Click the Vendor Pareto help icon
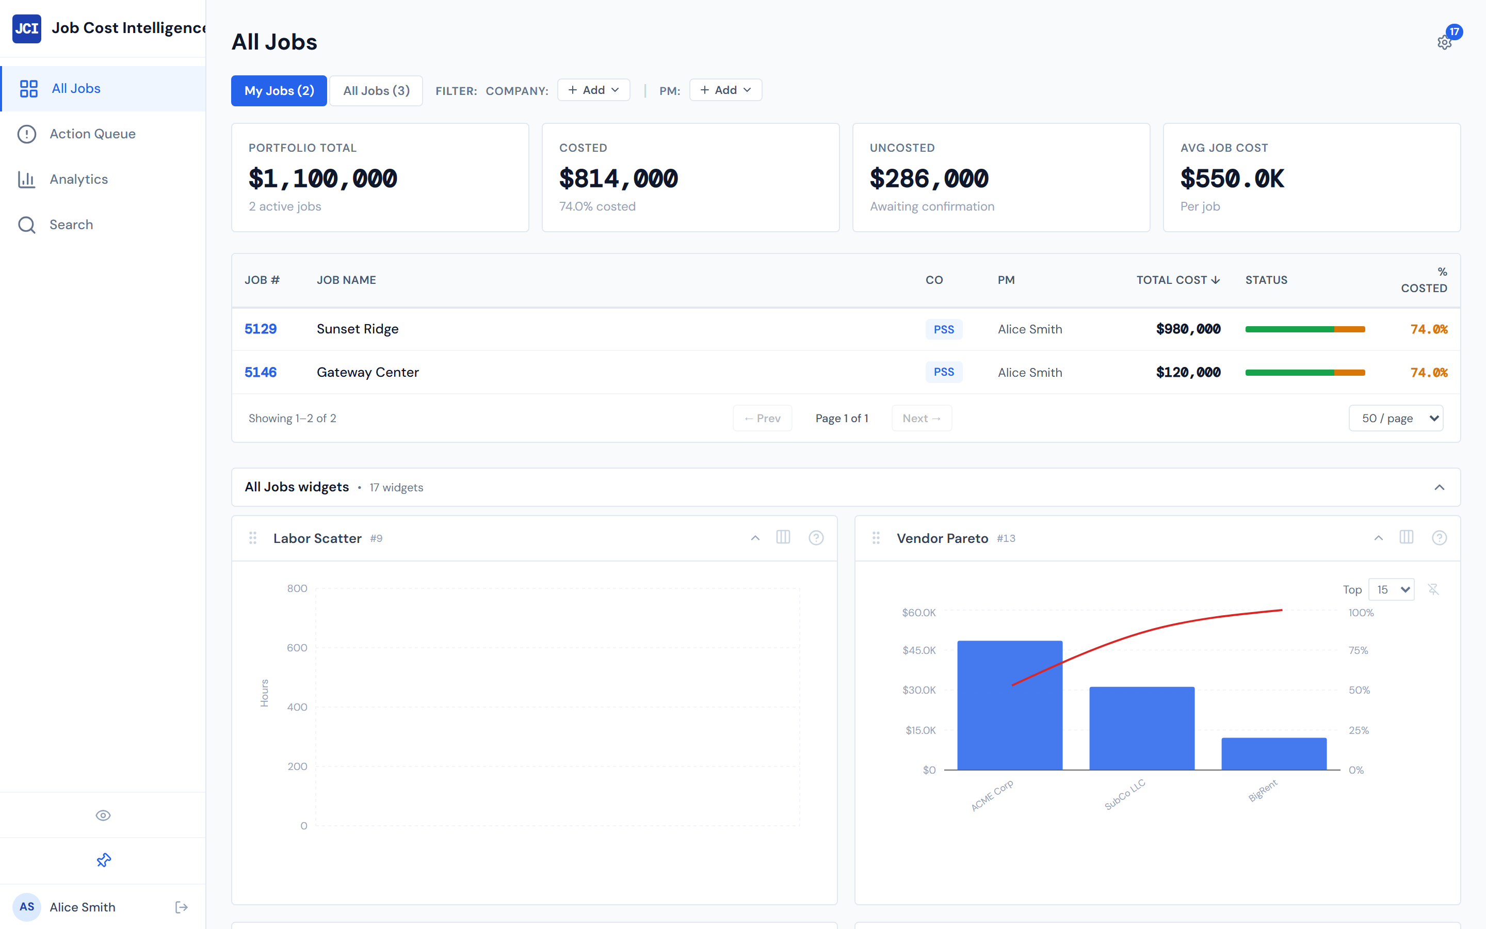Screen dimensions: 1486x929 coord(1439,538)
